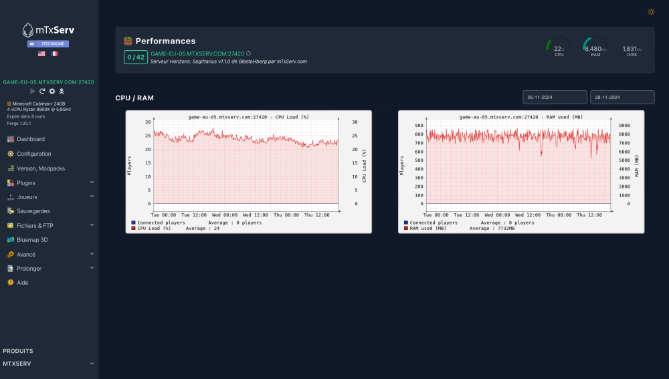The width and height of the screenshot is (669, 379).
Task: Click the restart server icon
Action: coord(42,91)
